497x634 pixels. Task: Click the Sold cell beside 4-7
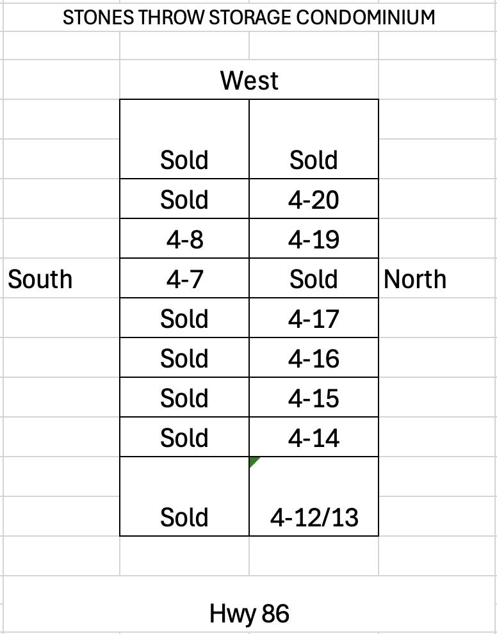pos(313,279)
